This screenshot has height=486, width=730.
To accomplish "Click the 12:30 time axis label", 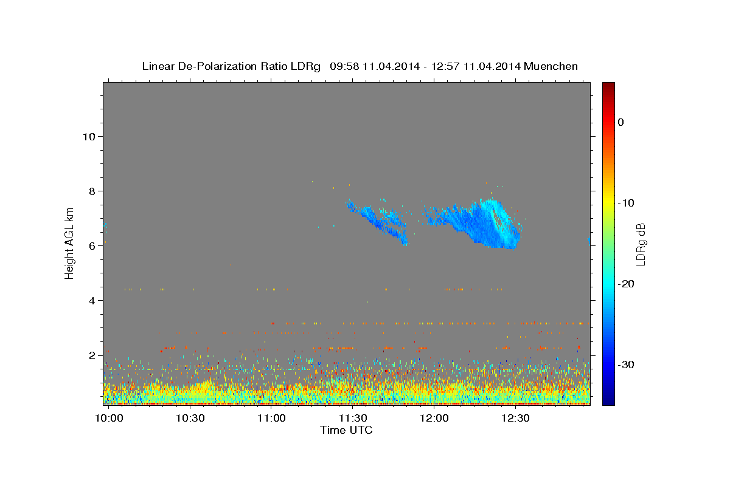I will pos(516,418).
